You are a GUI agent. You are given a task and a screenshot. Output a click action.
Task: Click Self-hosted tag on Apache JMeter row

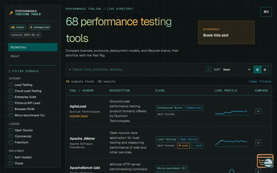[x=166, y=146]
